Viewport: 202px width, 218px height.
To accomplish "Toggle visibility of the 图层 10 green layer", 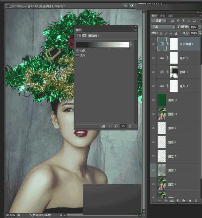I will point(153,100).
